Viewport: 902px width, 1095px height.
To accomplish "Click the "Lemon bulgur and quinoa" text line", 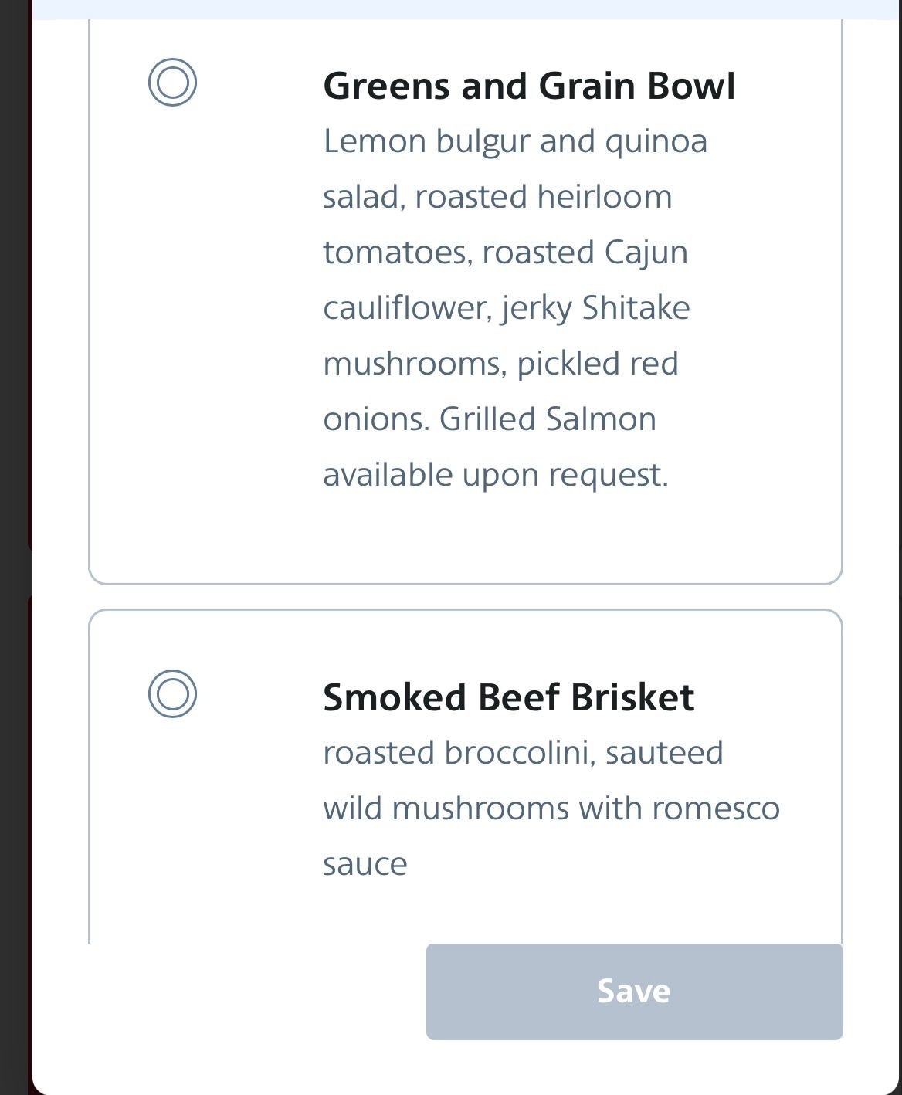I will click(x=515, y=141).
